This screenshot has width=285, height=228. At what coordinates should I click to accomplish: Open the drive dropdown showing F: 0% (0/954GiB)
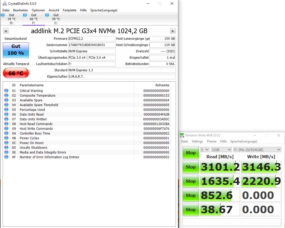click(x=257, y=150)
